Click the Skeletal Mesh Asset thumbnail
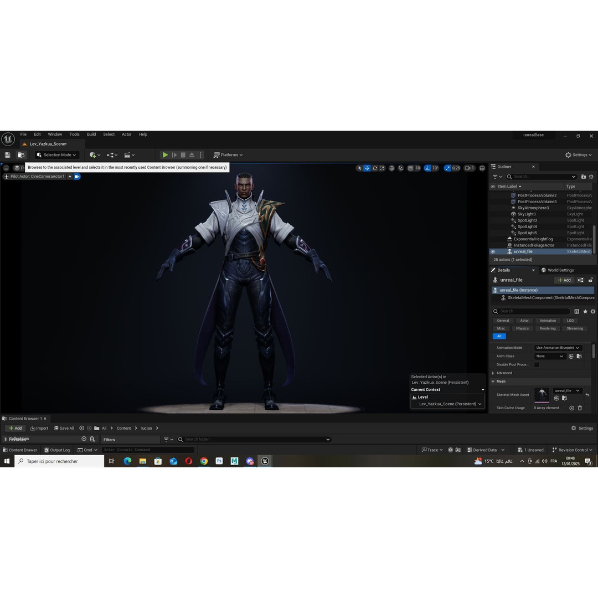The width and height of the screenshot is (598, 598). 542,395
